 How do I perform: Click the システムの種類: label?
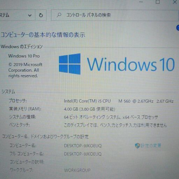(x=23, y=117)
